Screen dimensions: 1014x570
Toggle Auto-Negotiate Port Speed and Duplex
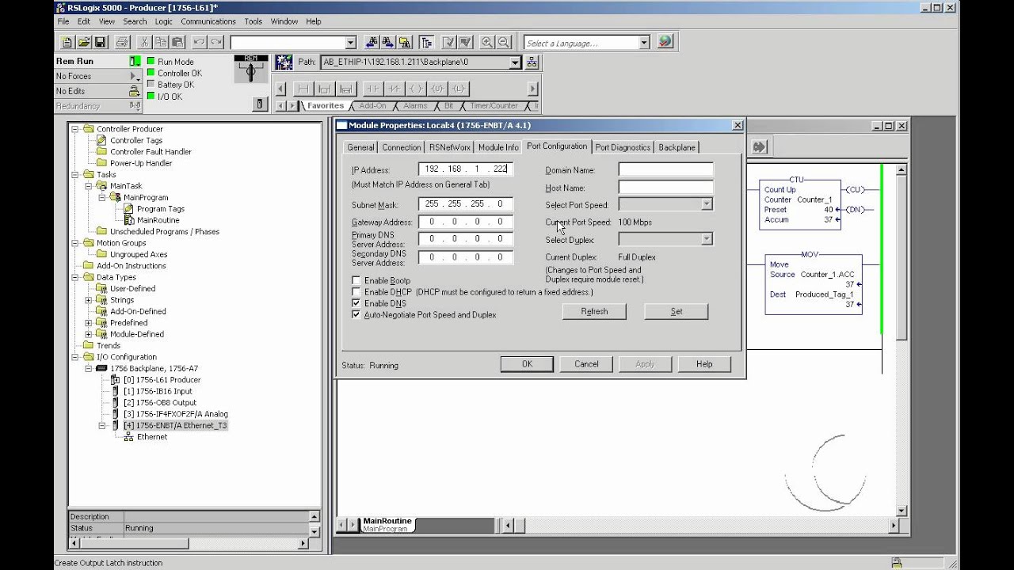(x=356, y=314)
